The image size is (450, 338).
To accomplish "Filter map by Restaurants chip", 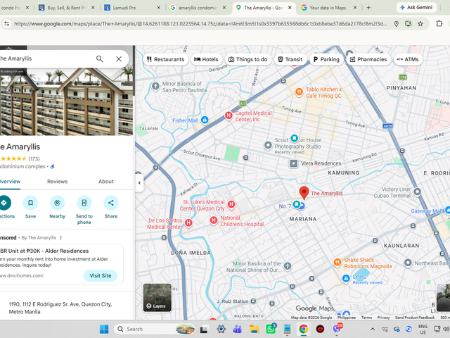I will coord(166,59).
